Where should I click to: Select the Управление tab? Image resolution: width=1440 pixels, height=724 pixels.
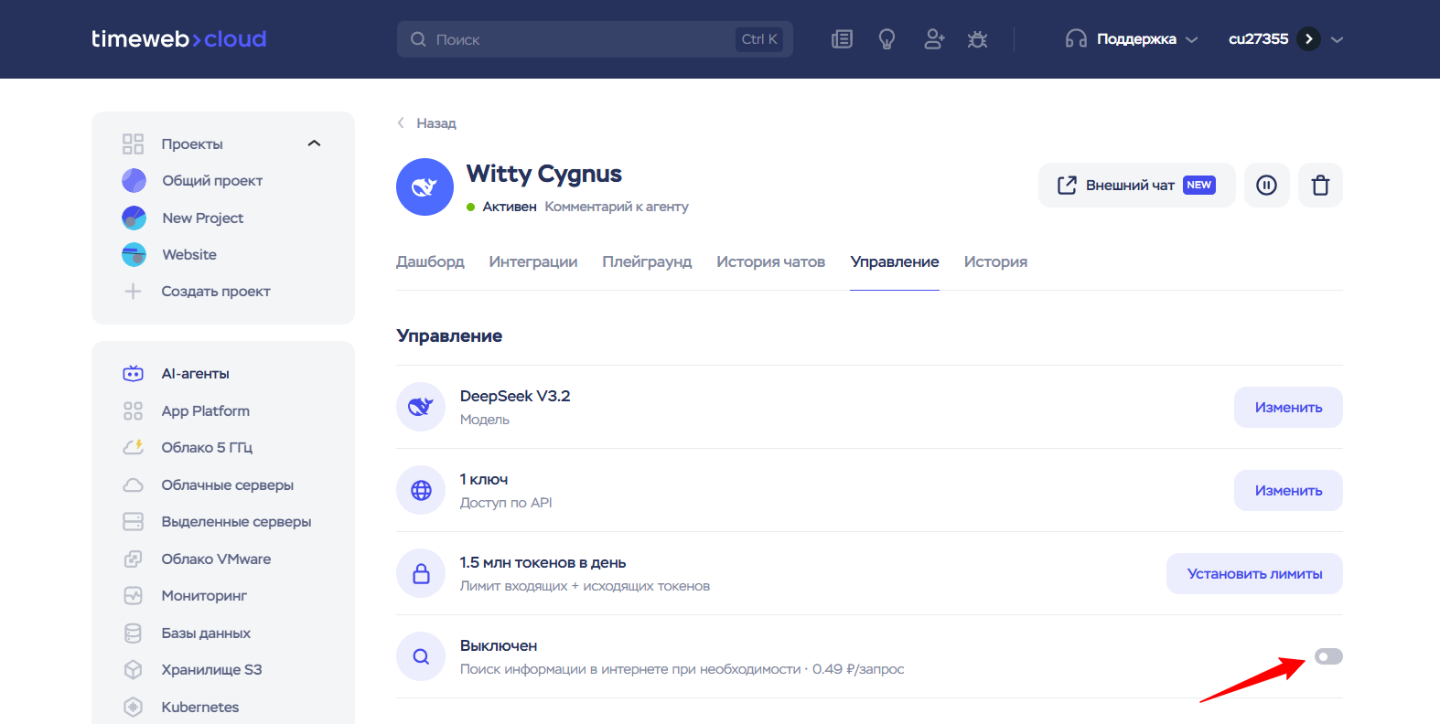(x=895, y=261)
